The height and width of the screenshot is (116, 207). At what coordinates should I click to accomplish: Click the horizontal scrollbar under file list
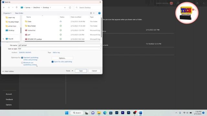pos(55,41)
